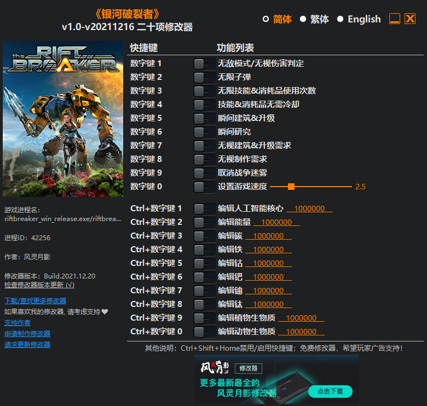Select 繁体 language radio button
Viewport: 427px width, 406px height.
[x=303, y=19]
